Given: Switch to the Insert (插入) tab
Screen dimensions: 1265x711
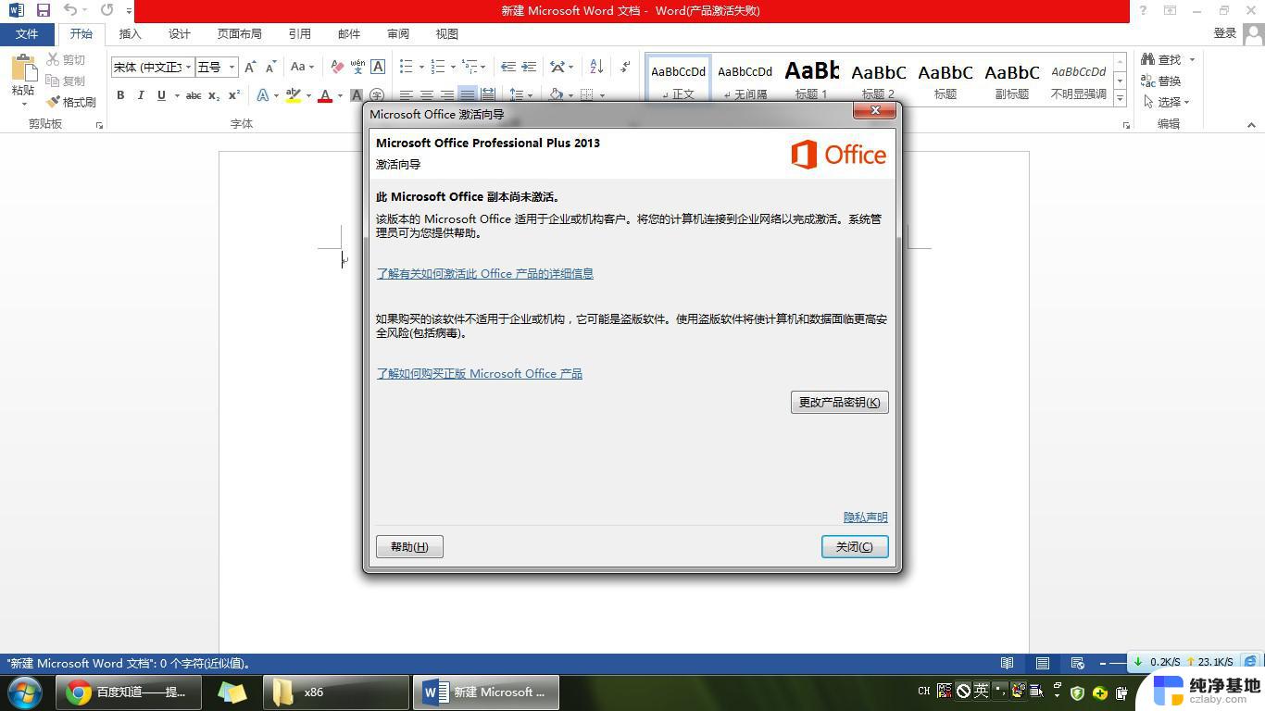Looking at the screenshot, I should point(131,33).
